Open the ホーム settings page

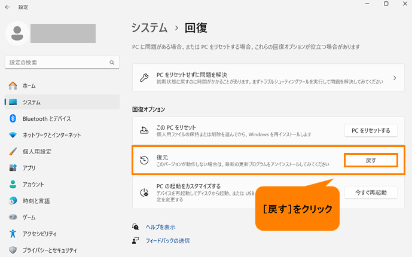[29, 86]
